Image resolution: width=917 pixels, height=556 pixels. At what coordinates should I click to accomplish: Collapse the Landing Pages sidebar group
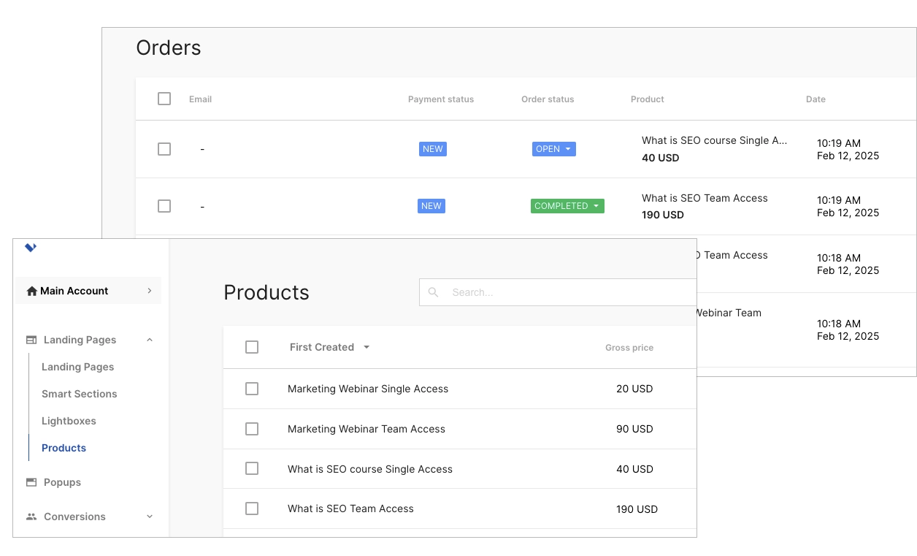(x=150, y=340)
